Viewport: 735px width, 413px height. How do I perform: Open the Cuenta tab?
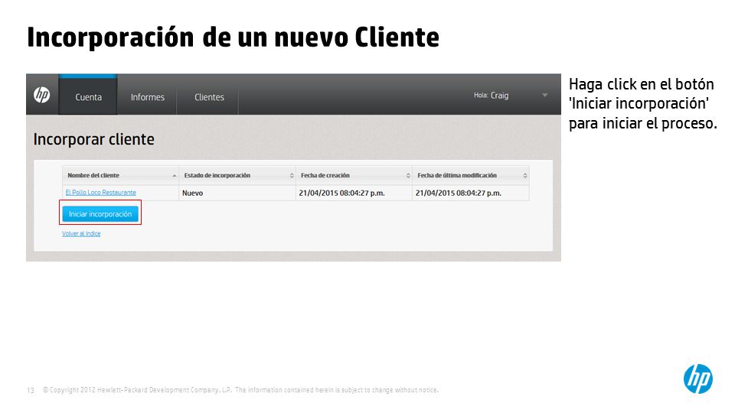point(88,95)
